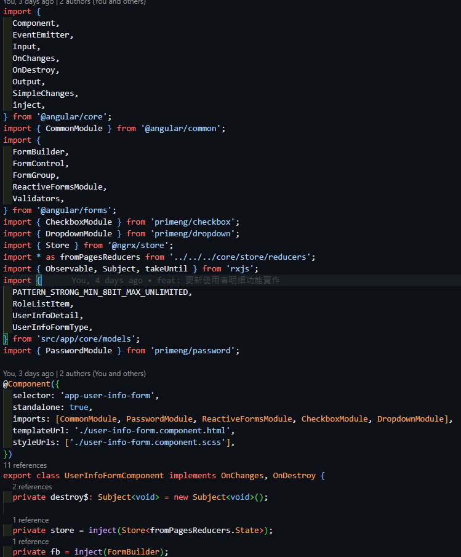
Task: Open '1 reference' lens above private fb
Action: tap(31, 542)
